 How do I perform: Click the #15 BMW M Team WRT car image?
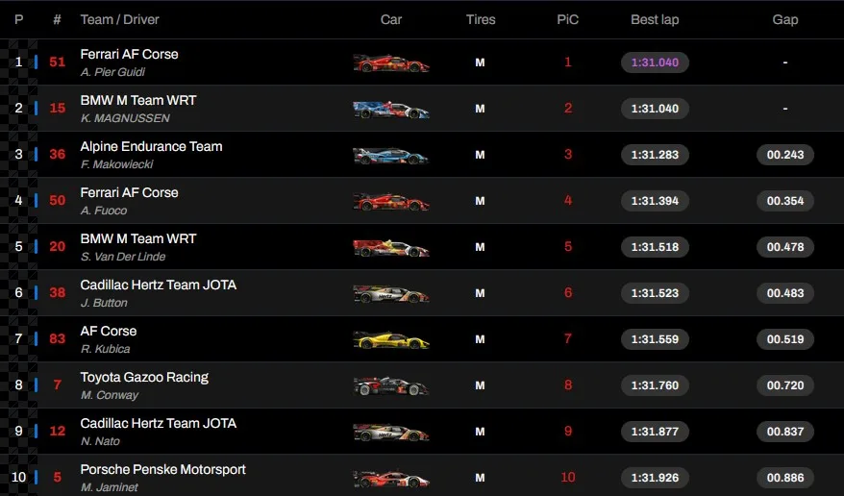tap(390, 109)
